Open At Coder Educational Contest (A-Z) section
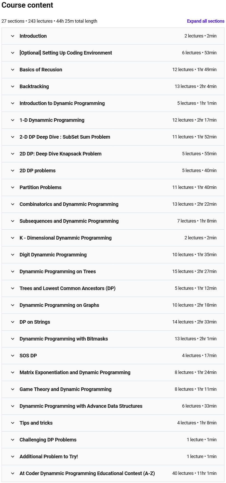The width and height of the screenshot is (226, 483). [x=113, y=473]
